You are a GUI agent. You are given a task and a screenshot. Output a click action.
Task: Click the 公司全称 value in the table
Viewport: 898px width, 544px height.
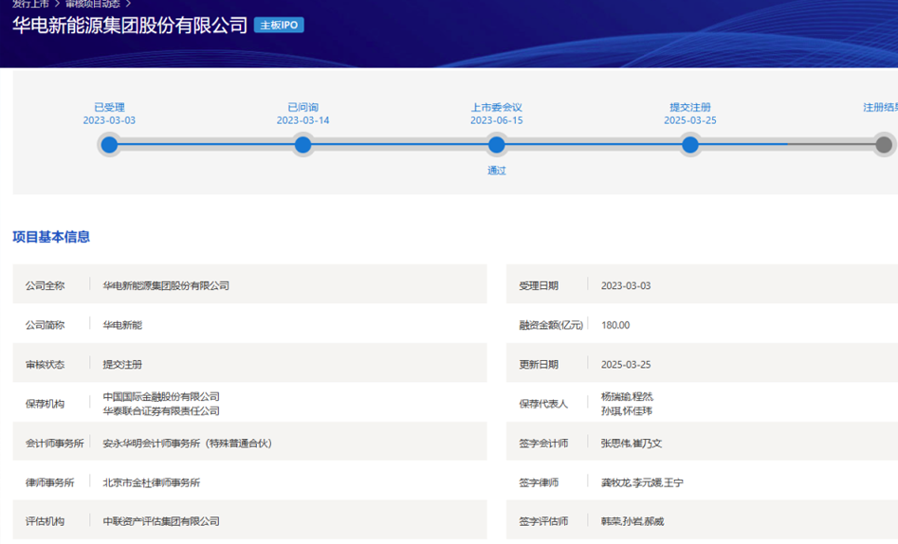tap(166, 285)
